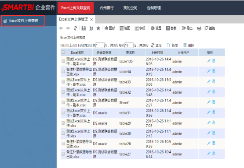Remove the table28 row via trash icon
244x168 pixels.
pos(214,143)
